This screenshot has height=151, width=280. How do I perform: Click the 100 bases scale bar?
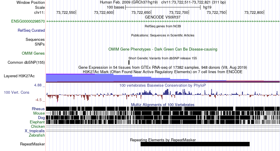(x=163, y=7)
